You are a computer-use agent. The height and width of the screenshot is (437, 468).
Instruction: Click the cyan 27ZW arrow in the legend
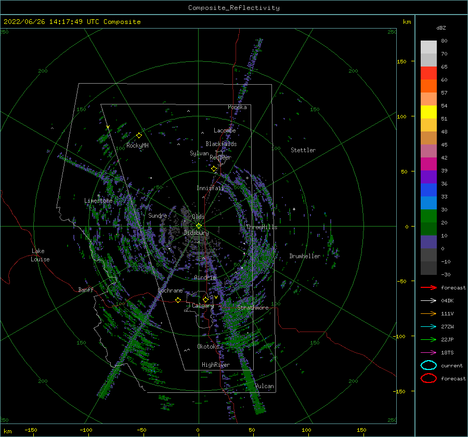(x=428, y=326)
